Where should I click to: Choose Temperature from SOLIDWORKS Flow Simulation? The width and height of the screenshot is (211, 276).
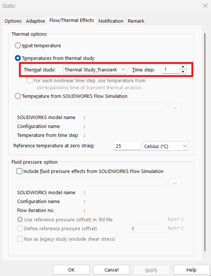[18, 96]
